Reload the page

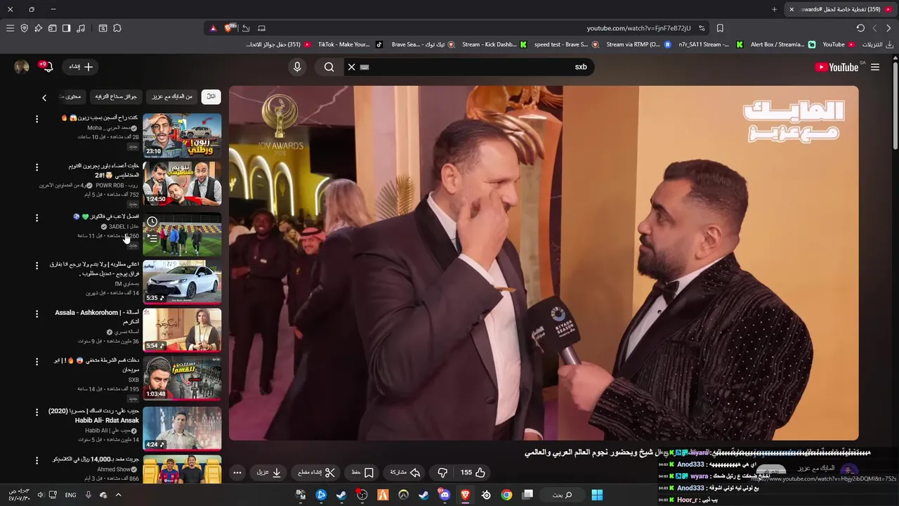[x=860, y=28]
